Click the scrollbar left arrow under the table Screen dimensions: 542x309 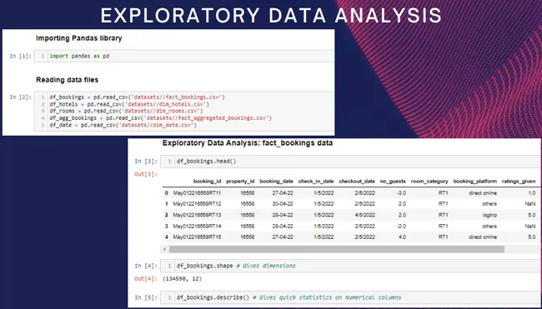point(165,249)
